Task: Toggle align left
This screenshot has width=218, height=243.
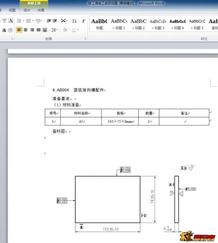Action: click(x=19, y=30)
